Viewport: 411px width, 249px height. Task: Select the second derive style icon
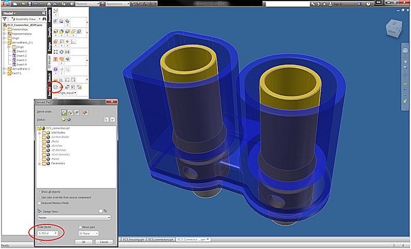[x=70, y=112]
